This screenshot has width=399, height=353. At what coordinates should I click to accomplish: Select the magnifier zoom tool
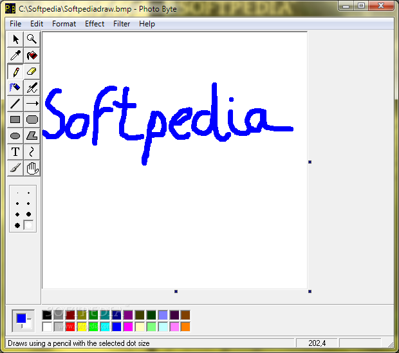click(32, 39)
